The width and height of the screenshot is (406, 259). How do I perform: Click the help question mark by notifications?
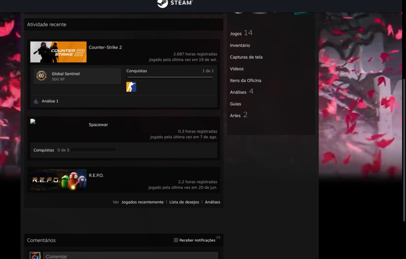coord(218,238)
